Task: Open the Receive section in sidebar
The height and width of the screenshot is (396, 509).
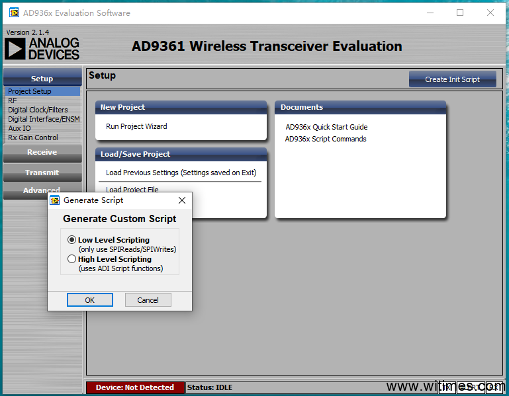Action: pos(42,153)
